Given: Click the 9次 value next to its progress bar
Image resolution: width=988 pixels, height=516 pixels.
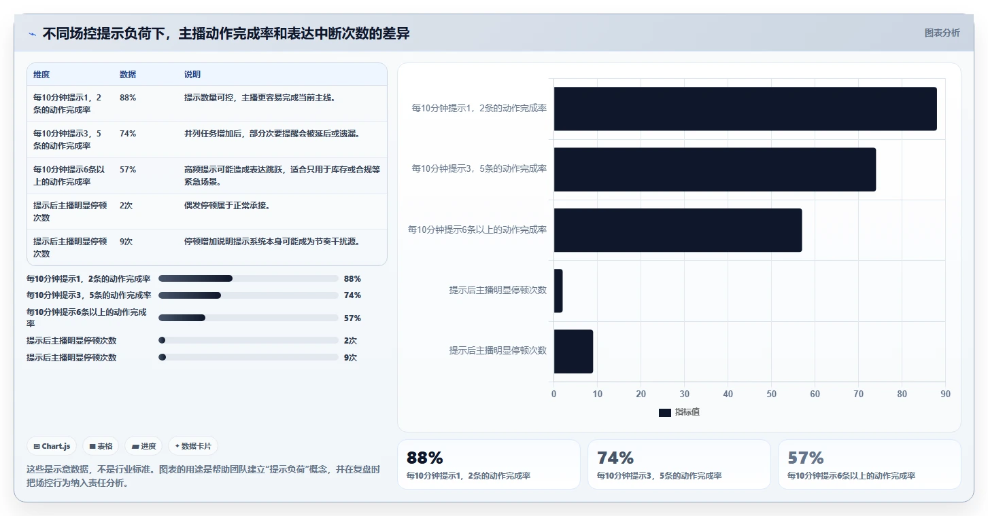Looking at the screenshot, I should tap(351, 358).
